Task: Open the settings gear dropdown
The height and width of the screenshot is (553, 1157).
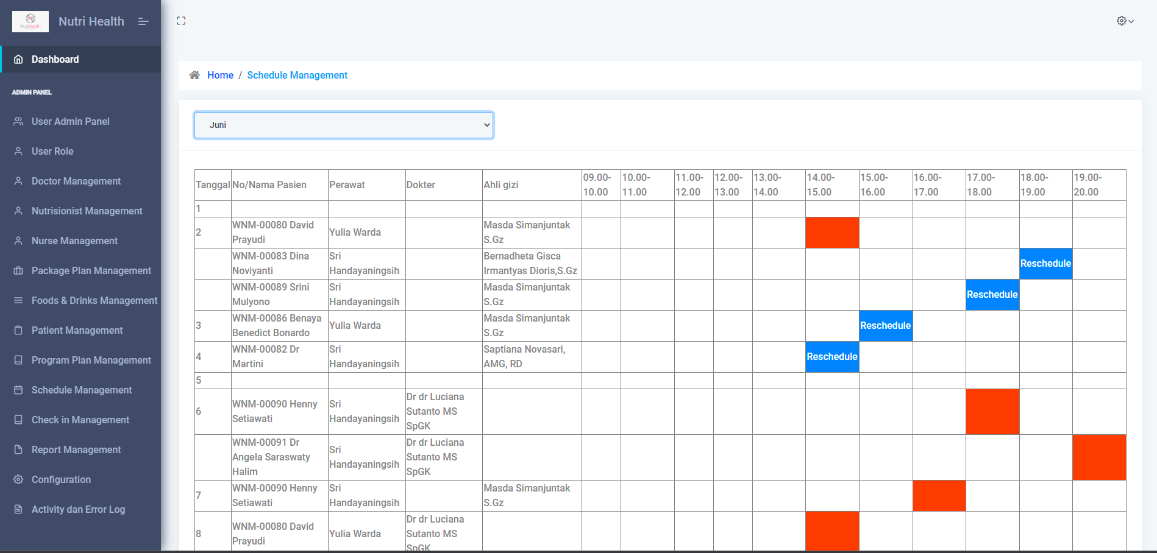Action: pos(1125,21)
